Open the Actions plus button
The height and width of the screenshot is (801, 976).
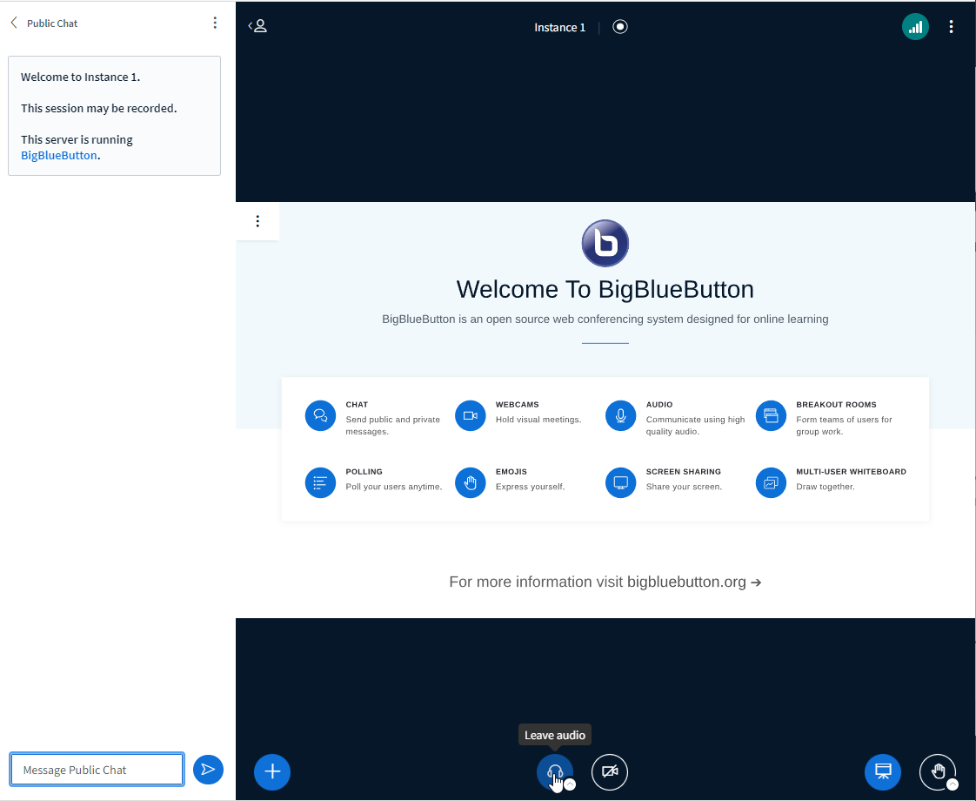tap(272, 771)
